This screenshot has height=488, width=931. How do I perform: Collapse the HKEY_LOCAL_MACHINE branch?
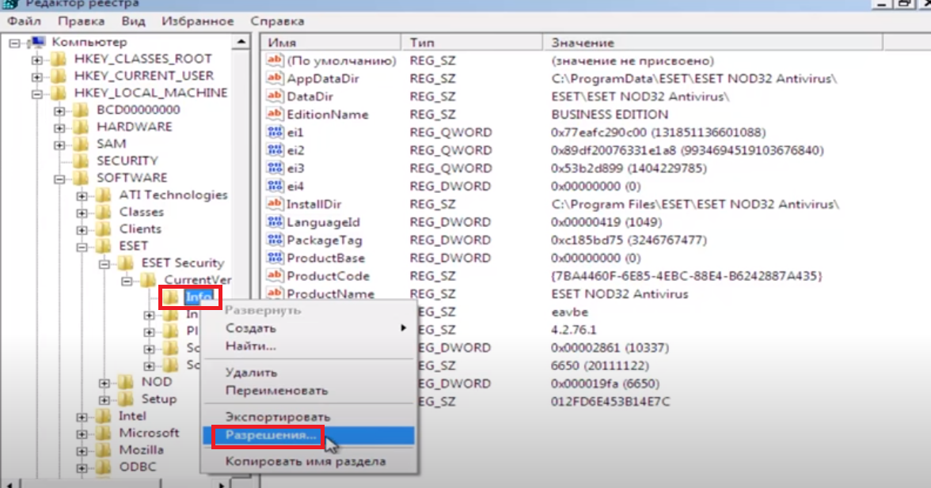[x=36, y=93]
